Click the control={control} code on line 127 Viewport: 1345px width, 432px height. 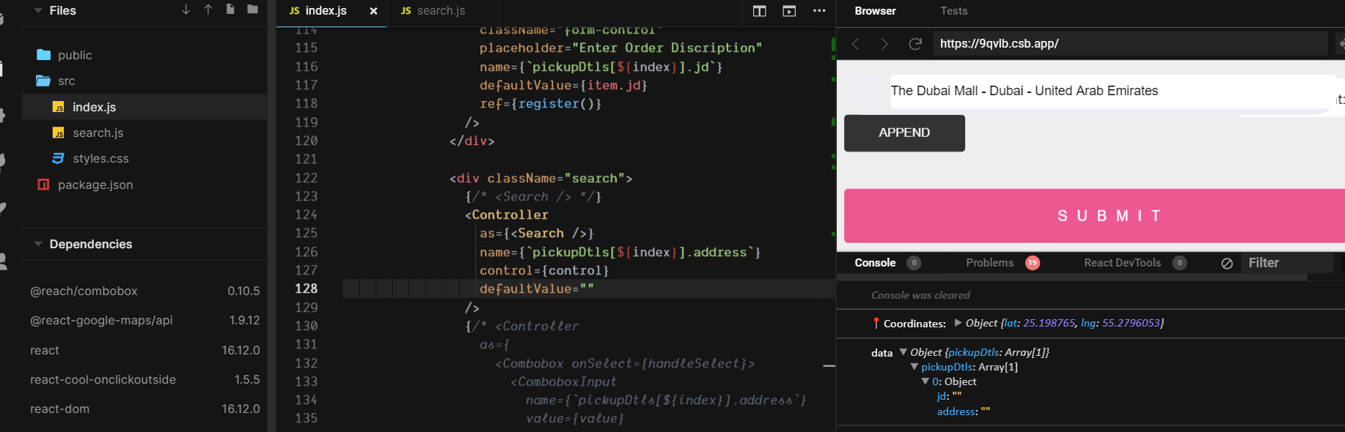(544, 270)
